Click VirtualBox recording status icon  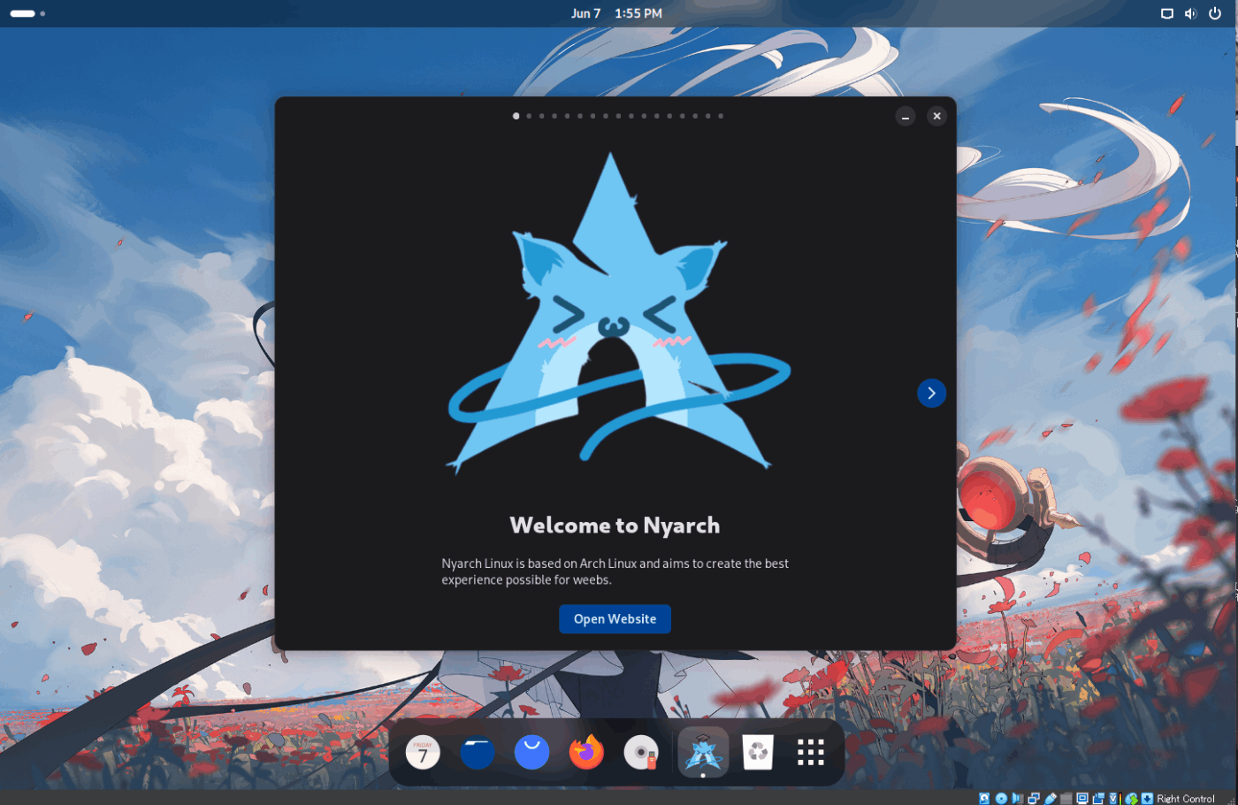click(x=1098, y=798)
